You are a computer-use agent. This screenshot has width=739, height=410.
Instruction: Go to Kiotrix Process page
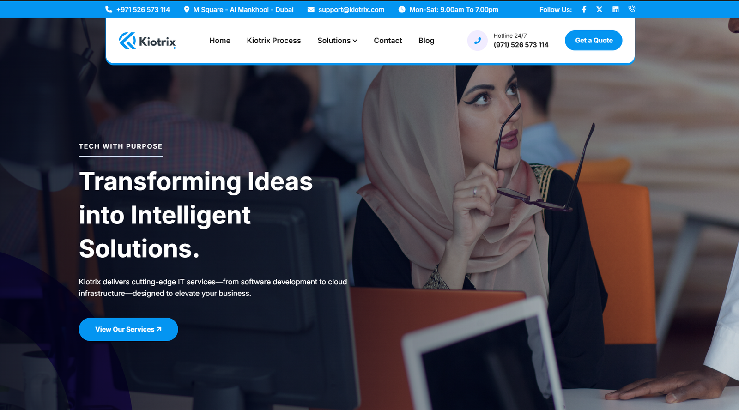point(274,41)
